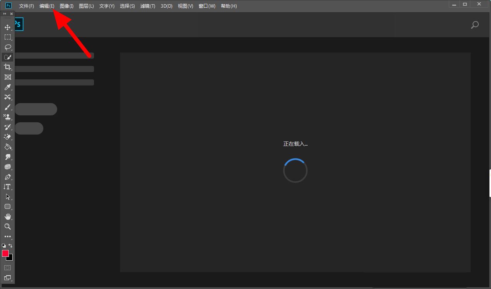Select the Content-Aware Move tool

pyautogui.click(x=7, y=97)
